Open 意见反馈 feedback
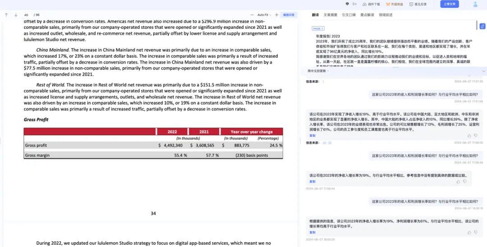This screenshot has width=487, height=247. pos(418,5)
